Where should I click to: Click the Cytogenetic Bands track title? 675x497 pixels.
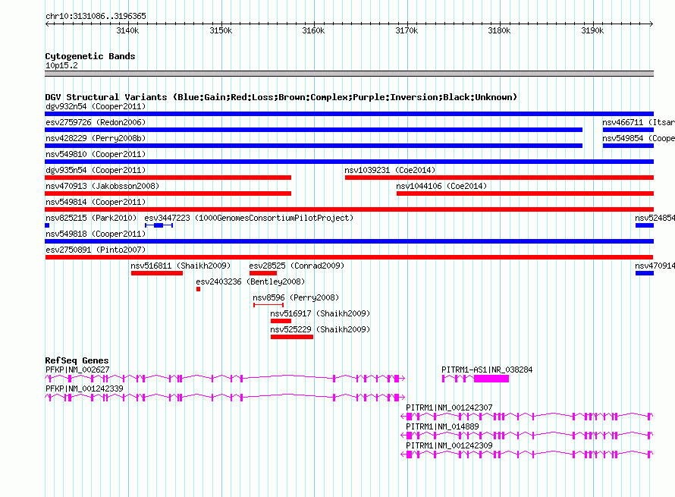(x=90, y=56)
